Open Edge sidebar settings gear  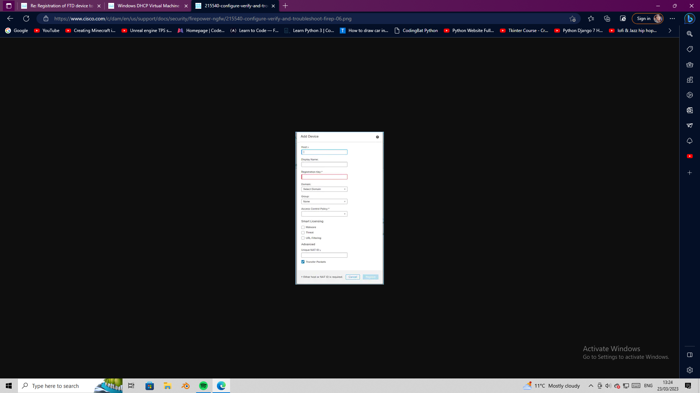click(x=689, y=370)
